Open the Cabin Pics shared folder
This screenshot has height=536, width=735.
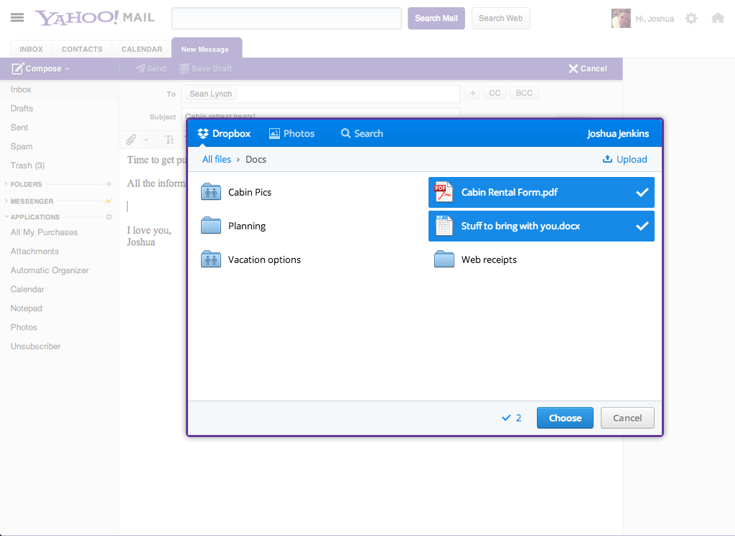click(x=249, y=192)
